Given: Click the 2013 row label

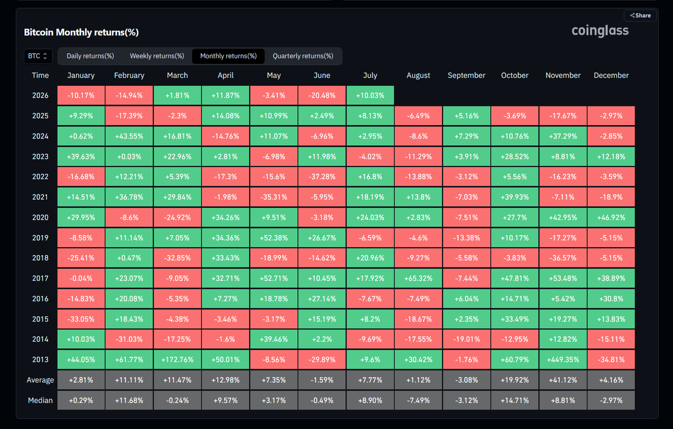Looking at the screenshot, I should tap(40, 359).
